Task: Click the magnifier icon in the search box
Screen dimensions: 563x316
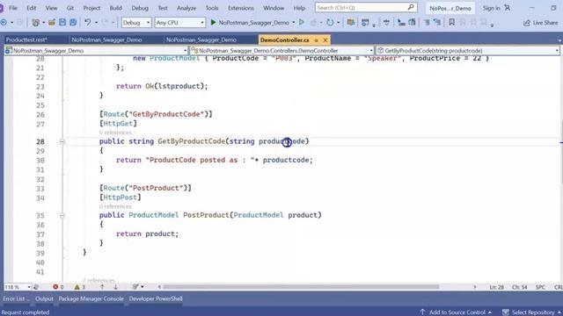Action: (411, 7)
